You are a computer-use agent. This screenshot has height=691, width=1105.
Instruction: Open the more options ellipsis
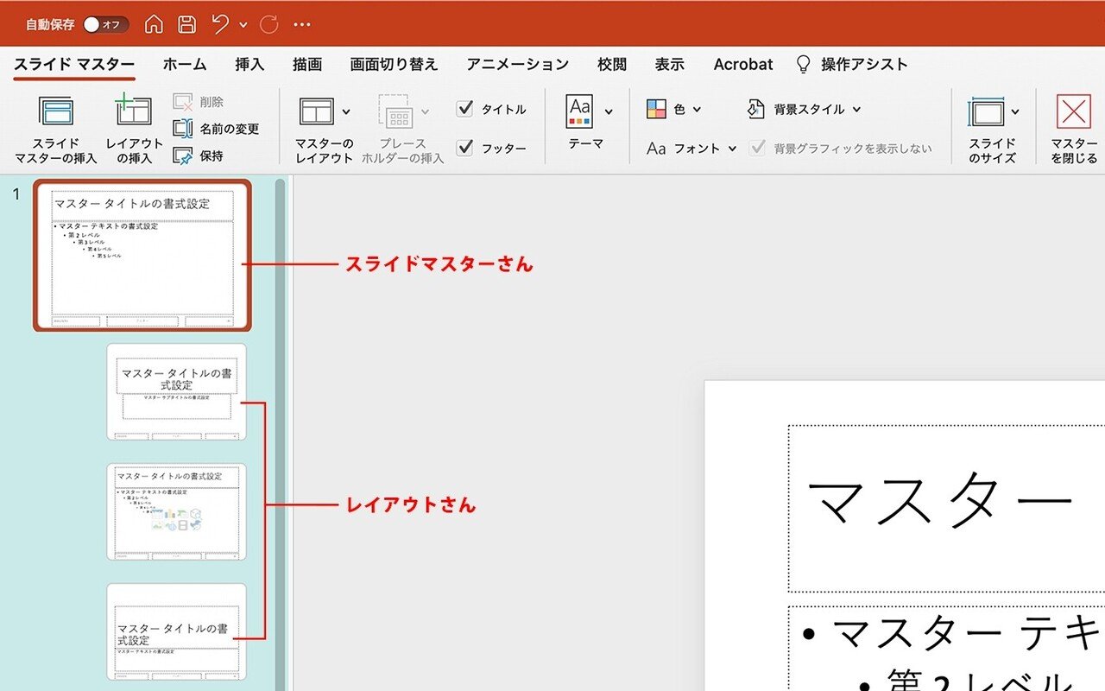click(301, 24)
